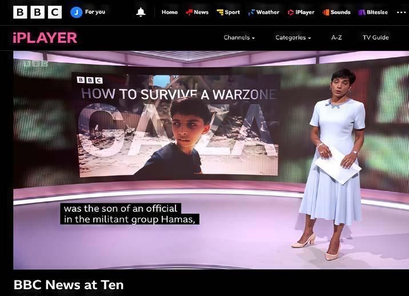Open the notifications bell

click(x=141, y=12)
